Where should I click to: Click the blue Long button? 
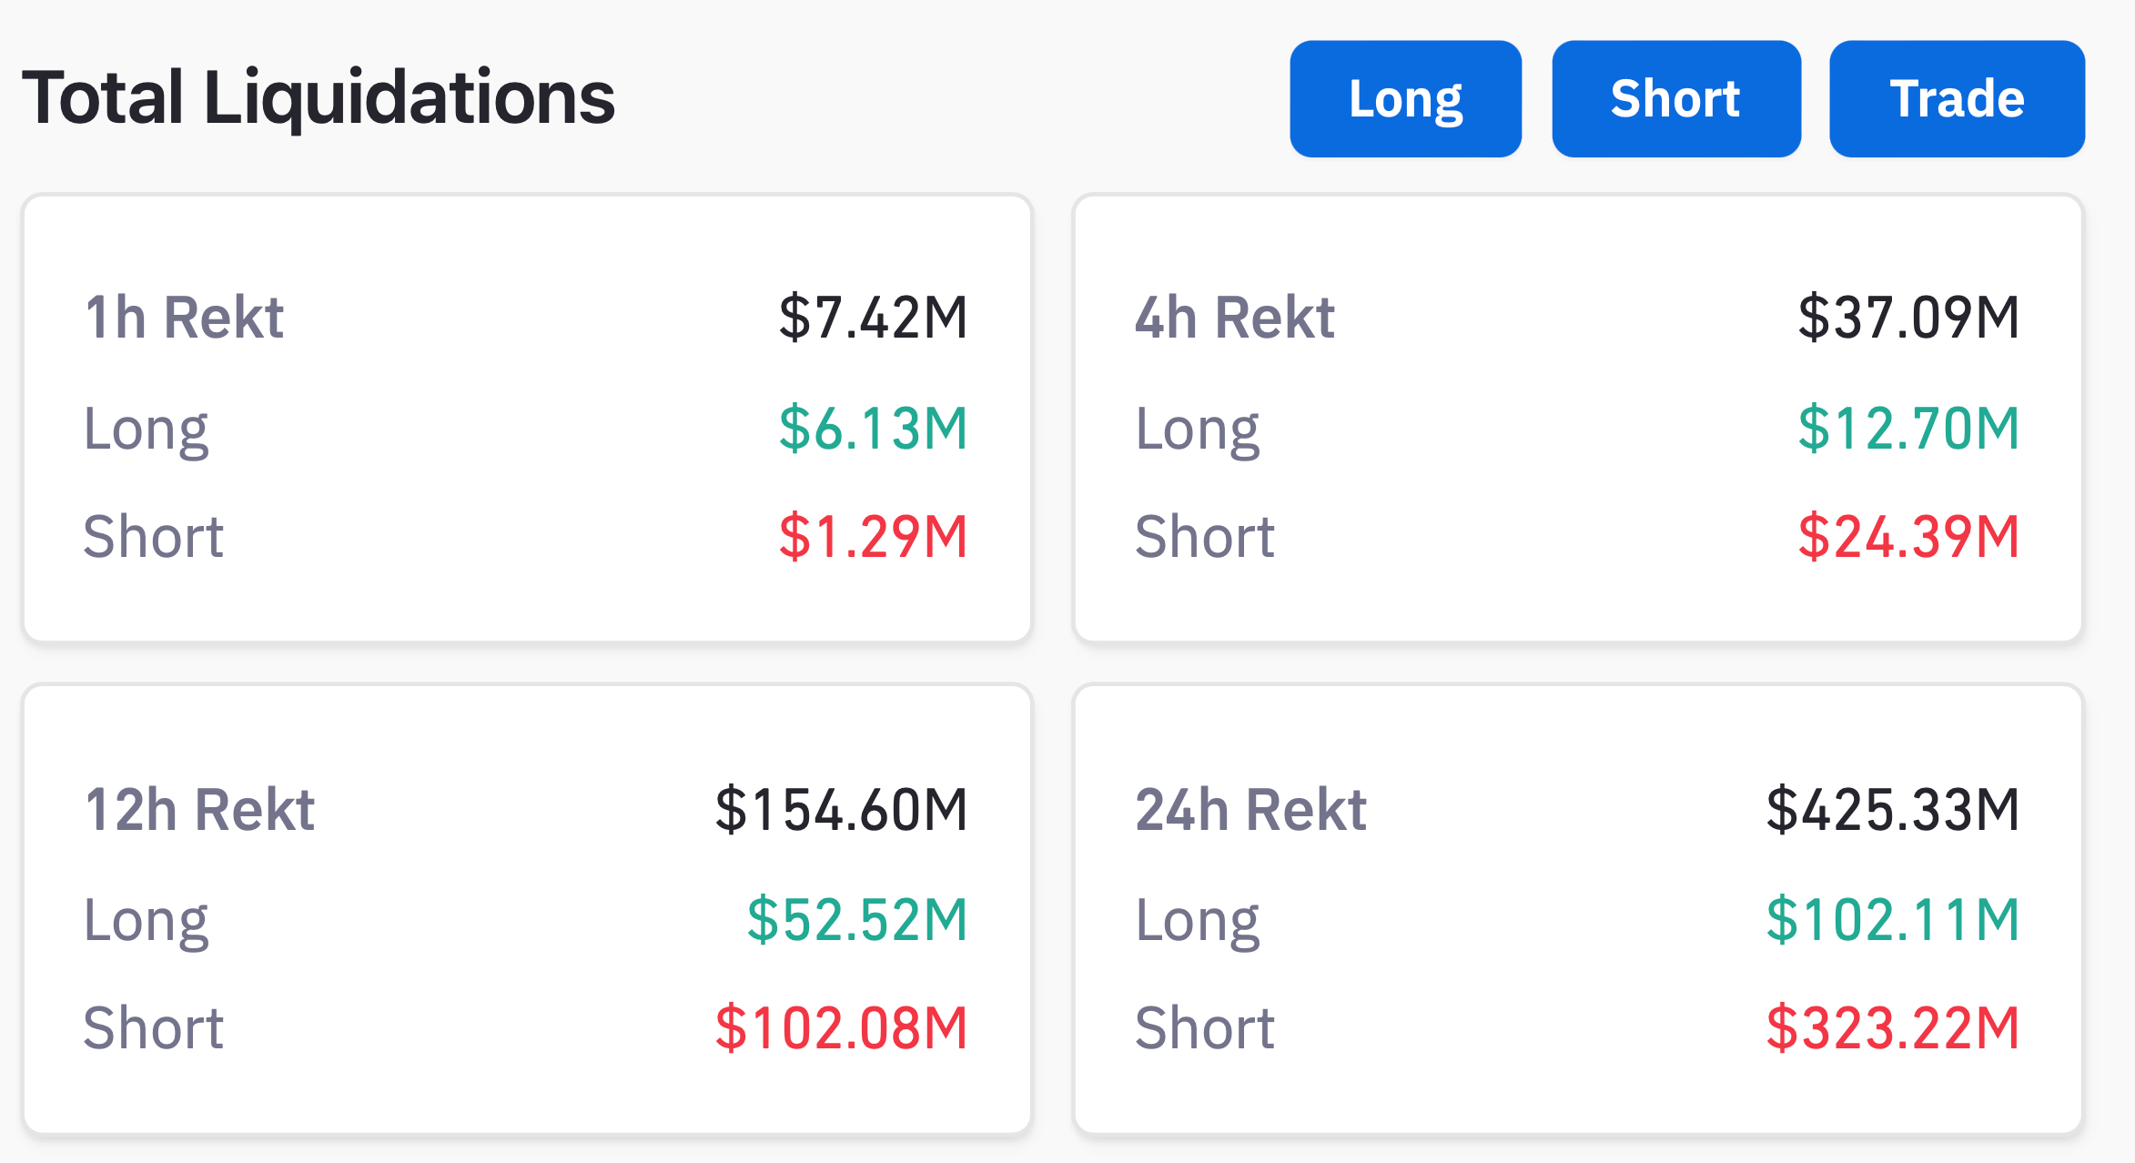1405,98
